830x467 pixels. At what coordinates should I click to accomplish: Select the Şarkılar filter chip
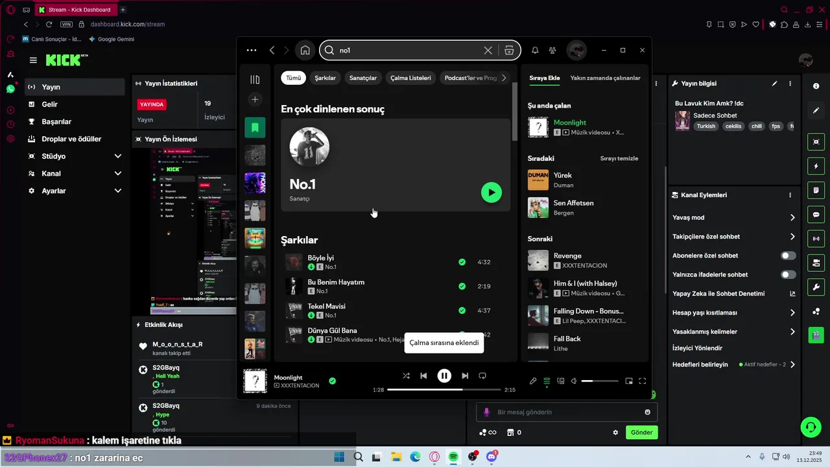(x=326, y=78)
